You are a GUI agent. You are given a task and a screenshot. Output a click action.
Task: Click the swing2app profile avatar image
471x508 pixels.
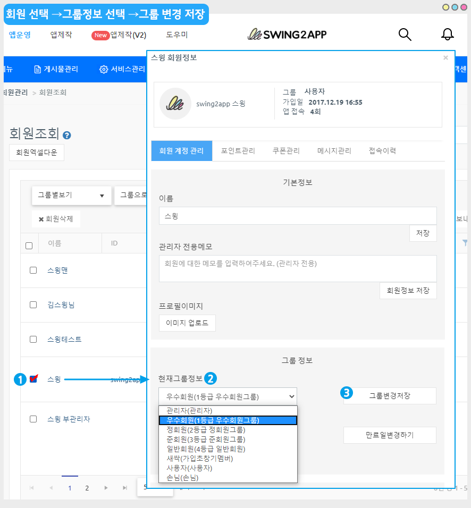point(175,104)
